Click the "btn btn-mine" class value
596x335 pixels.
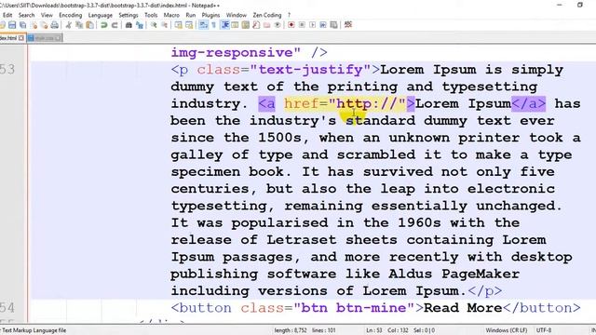pyautogui.click(x=354, y=308)
